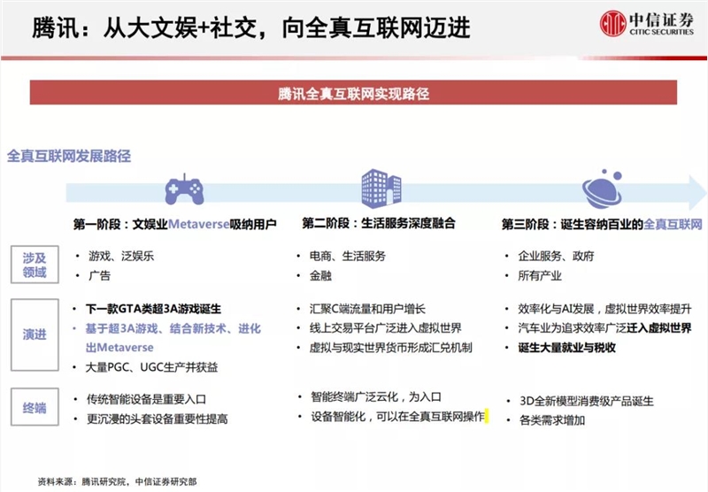The width and height of the screenshot is (708, 492).
Task: Click the office building icon
Action: pyautogui.click(x=376, y=188)
